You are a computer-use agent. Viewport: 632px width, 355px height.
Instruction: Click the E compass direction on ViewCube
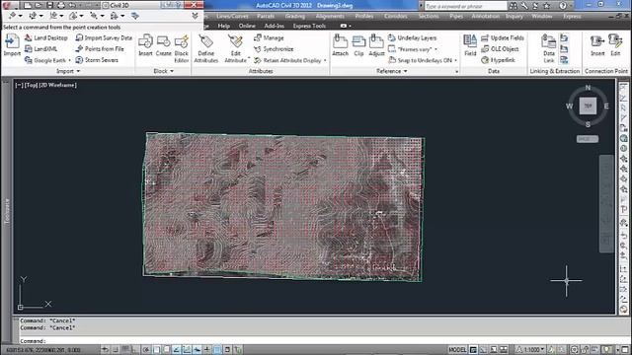606,106
